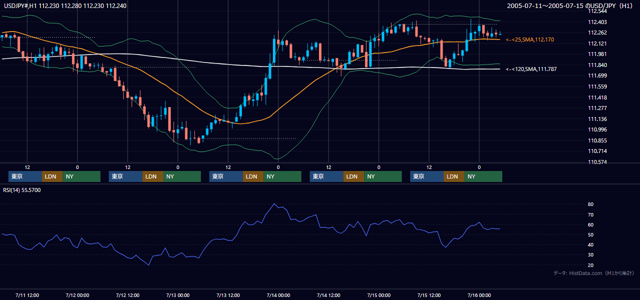Click the 110.996 price axis label

pyautogui.click(x=597, y=129)
